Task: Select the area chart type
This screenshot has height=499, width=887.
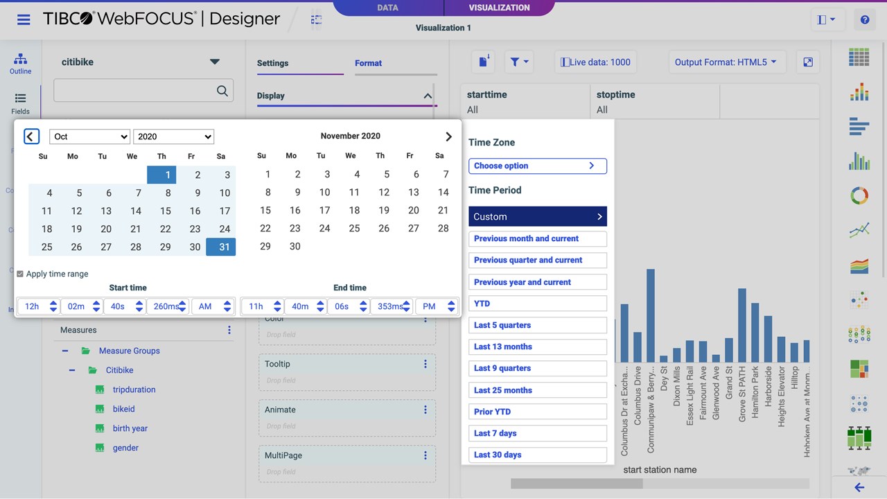Action: coord(859,265)
